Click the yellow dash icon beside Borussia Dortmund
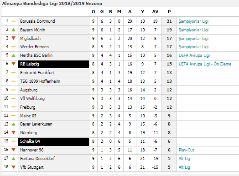This screenshot has width=239, height=176. 13,21
